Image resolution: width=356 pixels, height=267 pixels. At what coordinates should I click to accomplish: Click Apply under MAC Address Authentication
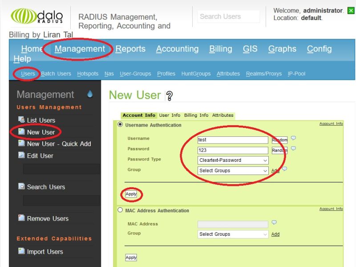coord(131,258)
